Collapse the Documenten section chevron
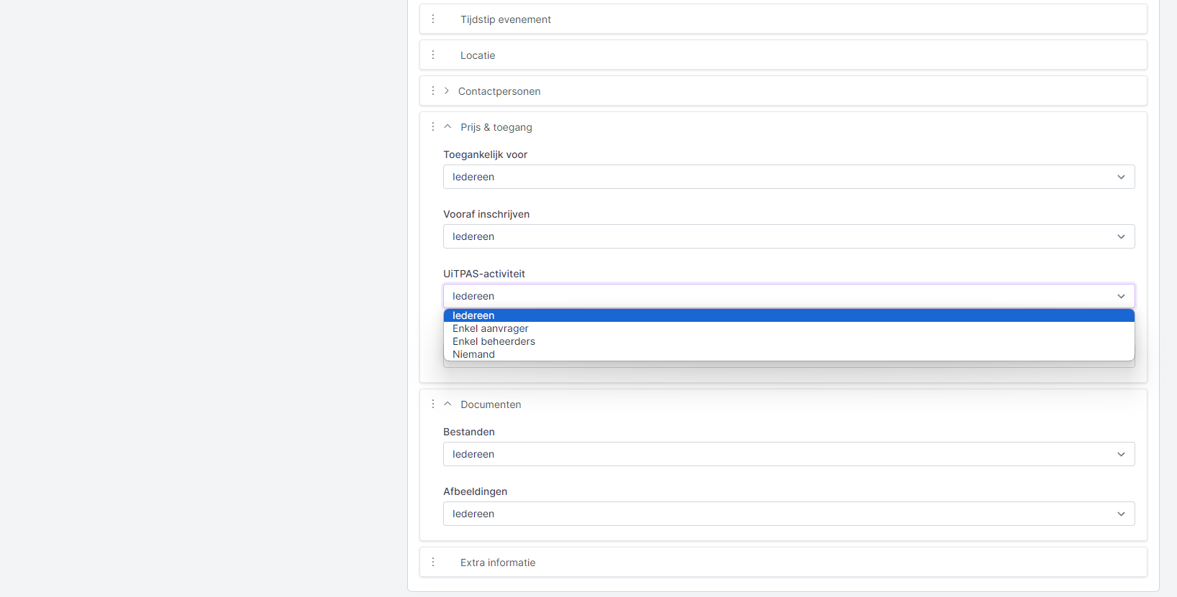Image resolution: width=1177 pixels, height=597 pixels. (x=447, y=404)
